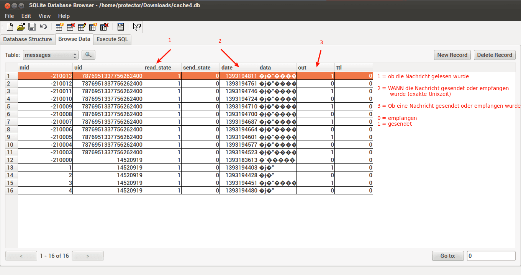Screen dimensions: 521x275
Task: Click the mid cell 2 in row 14
Action: tap(45, 175)
